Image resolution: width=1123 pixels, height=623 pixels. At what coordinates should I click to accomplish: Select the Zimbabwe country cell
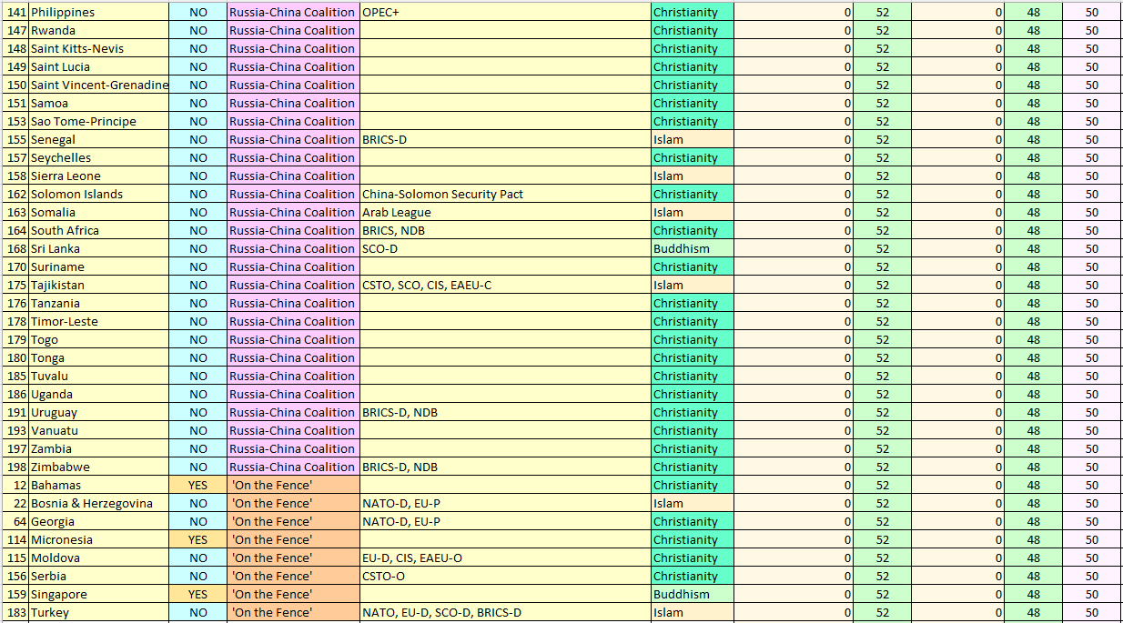pos(99,467)
